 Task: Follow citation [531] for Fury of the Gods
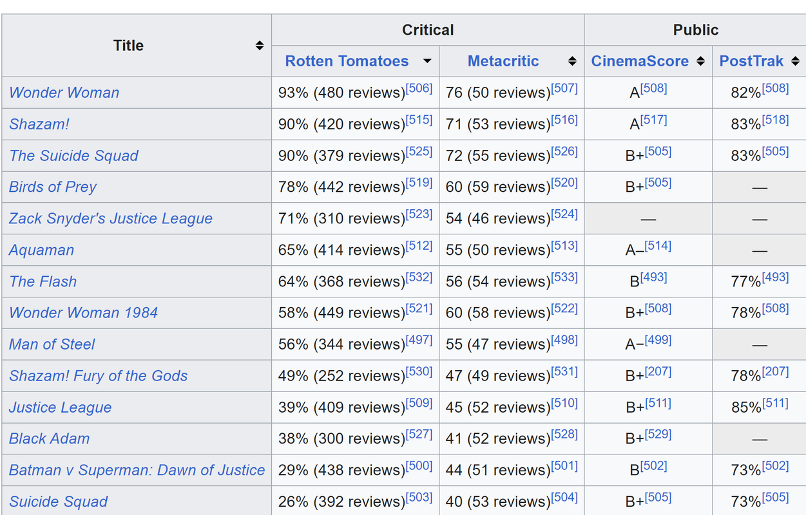coord(564,372)
